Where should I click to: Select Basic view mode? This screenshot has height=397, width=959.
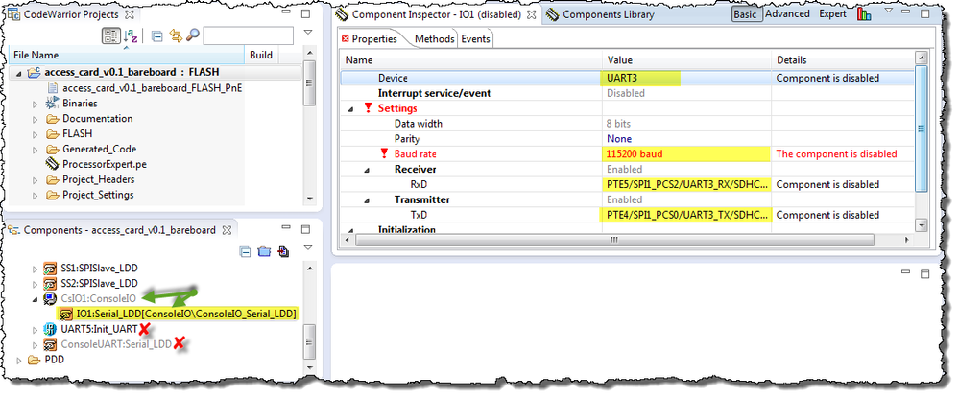tap(745, 14)
